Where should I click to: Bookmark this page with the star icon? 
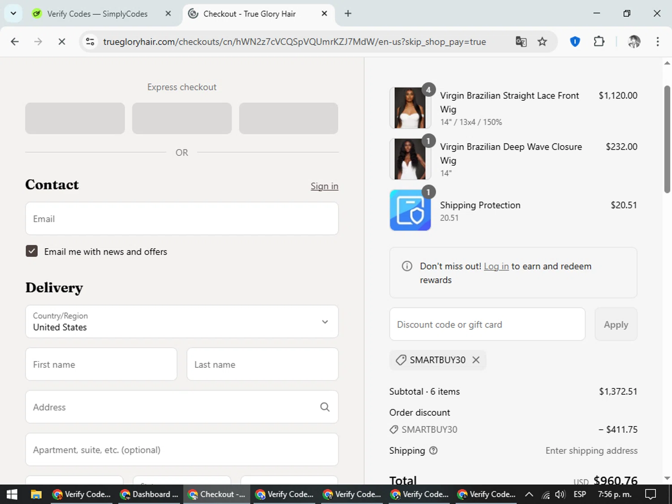(543, 42)
